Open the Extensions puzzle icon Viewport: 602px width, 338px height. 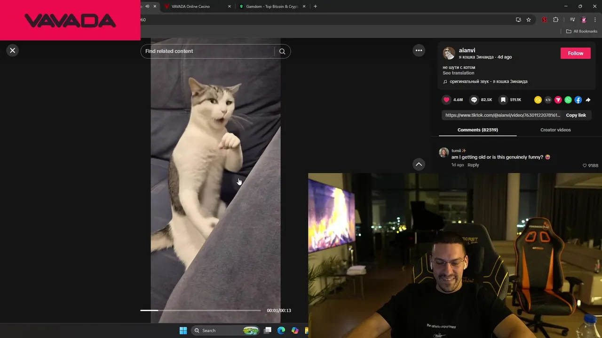tap(555, 20)
